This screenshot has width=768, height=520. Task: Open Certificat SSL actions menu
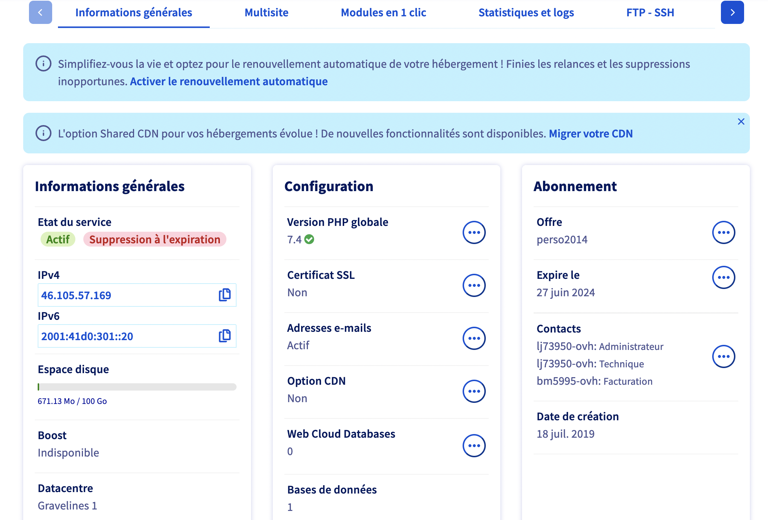(474, 285)
